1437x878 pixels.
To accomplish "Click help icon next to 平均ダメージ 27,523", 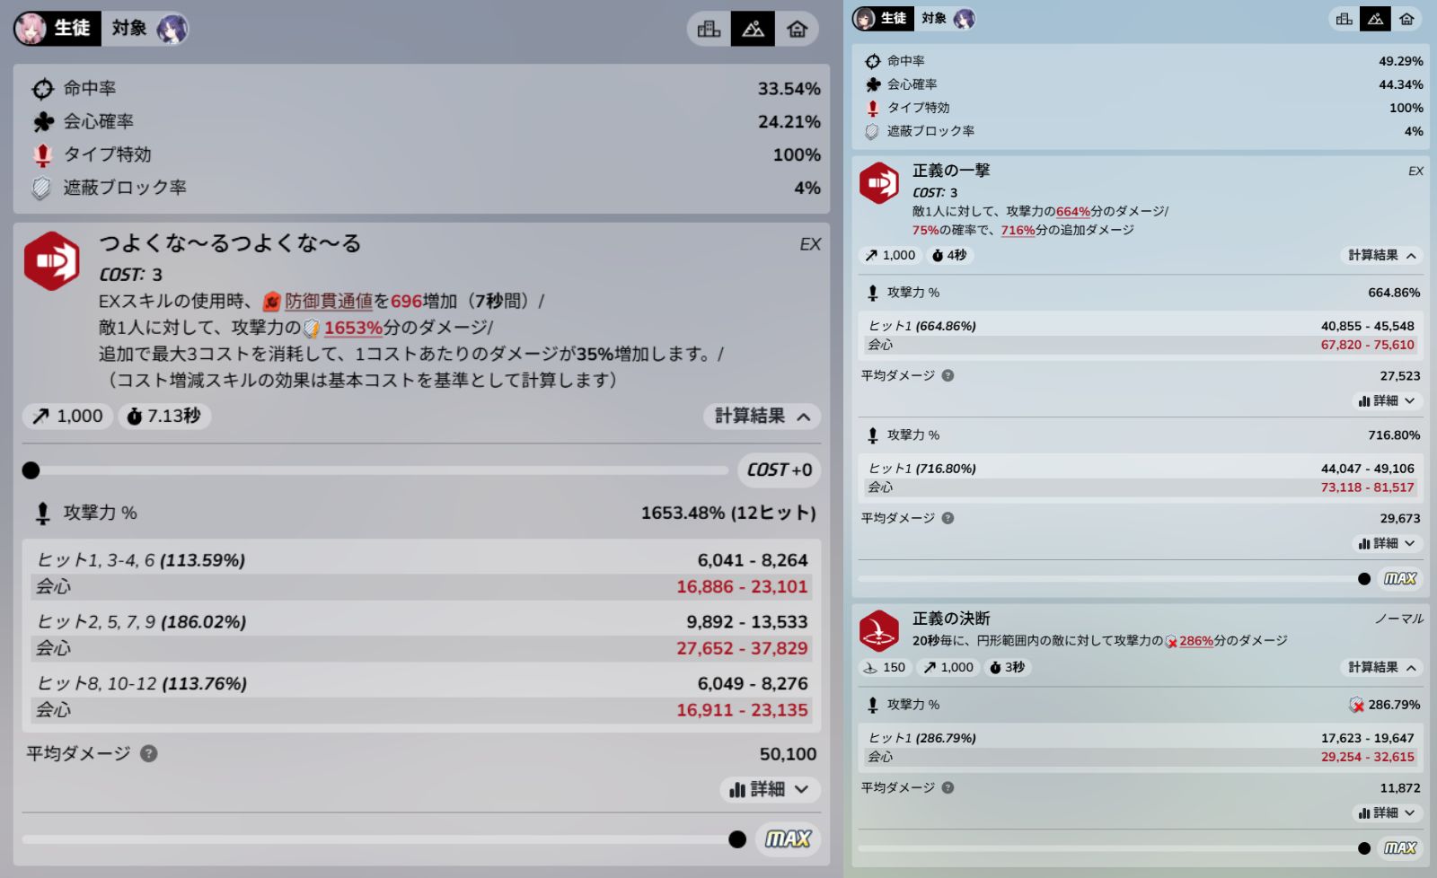I will coord(948,375).
